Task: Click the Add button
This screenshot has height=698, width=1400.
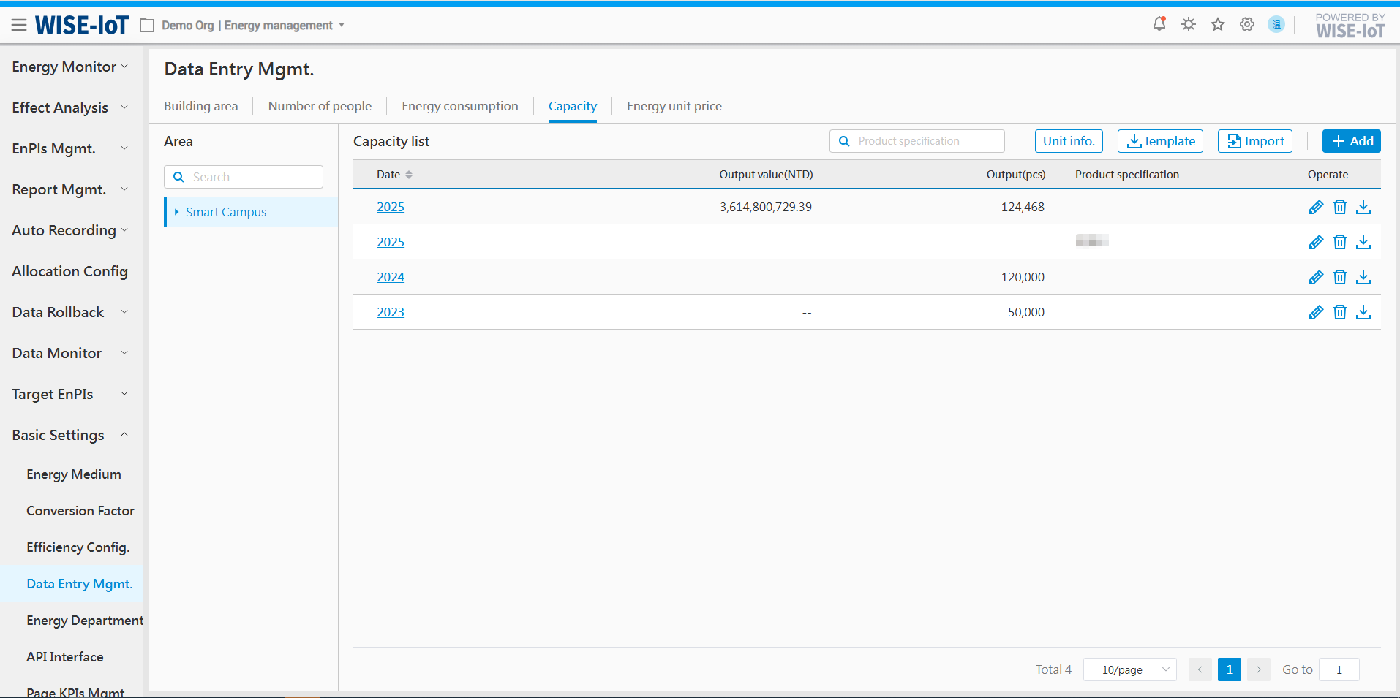Action: (x=1351, y=141)
